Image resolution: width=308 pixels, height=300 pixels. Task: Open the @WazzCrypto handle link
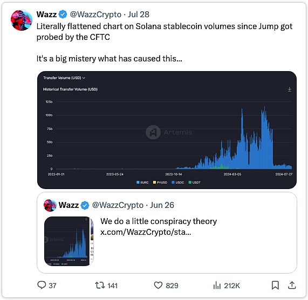click(95, 15)
